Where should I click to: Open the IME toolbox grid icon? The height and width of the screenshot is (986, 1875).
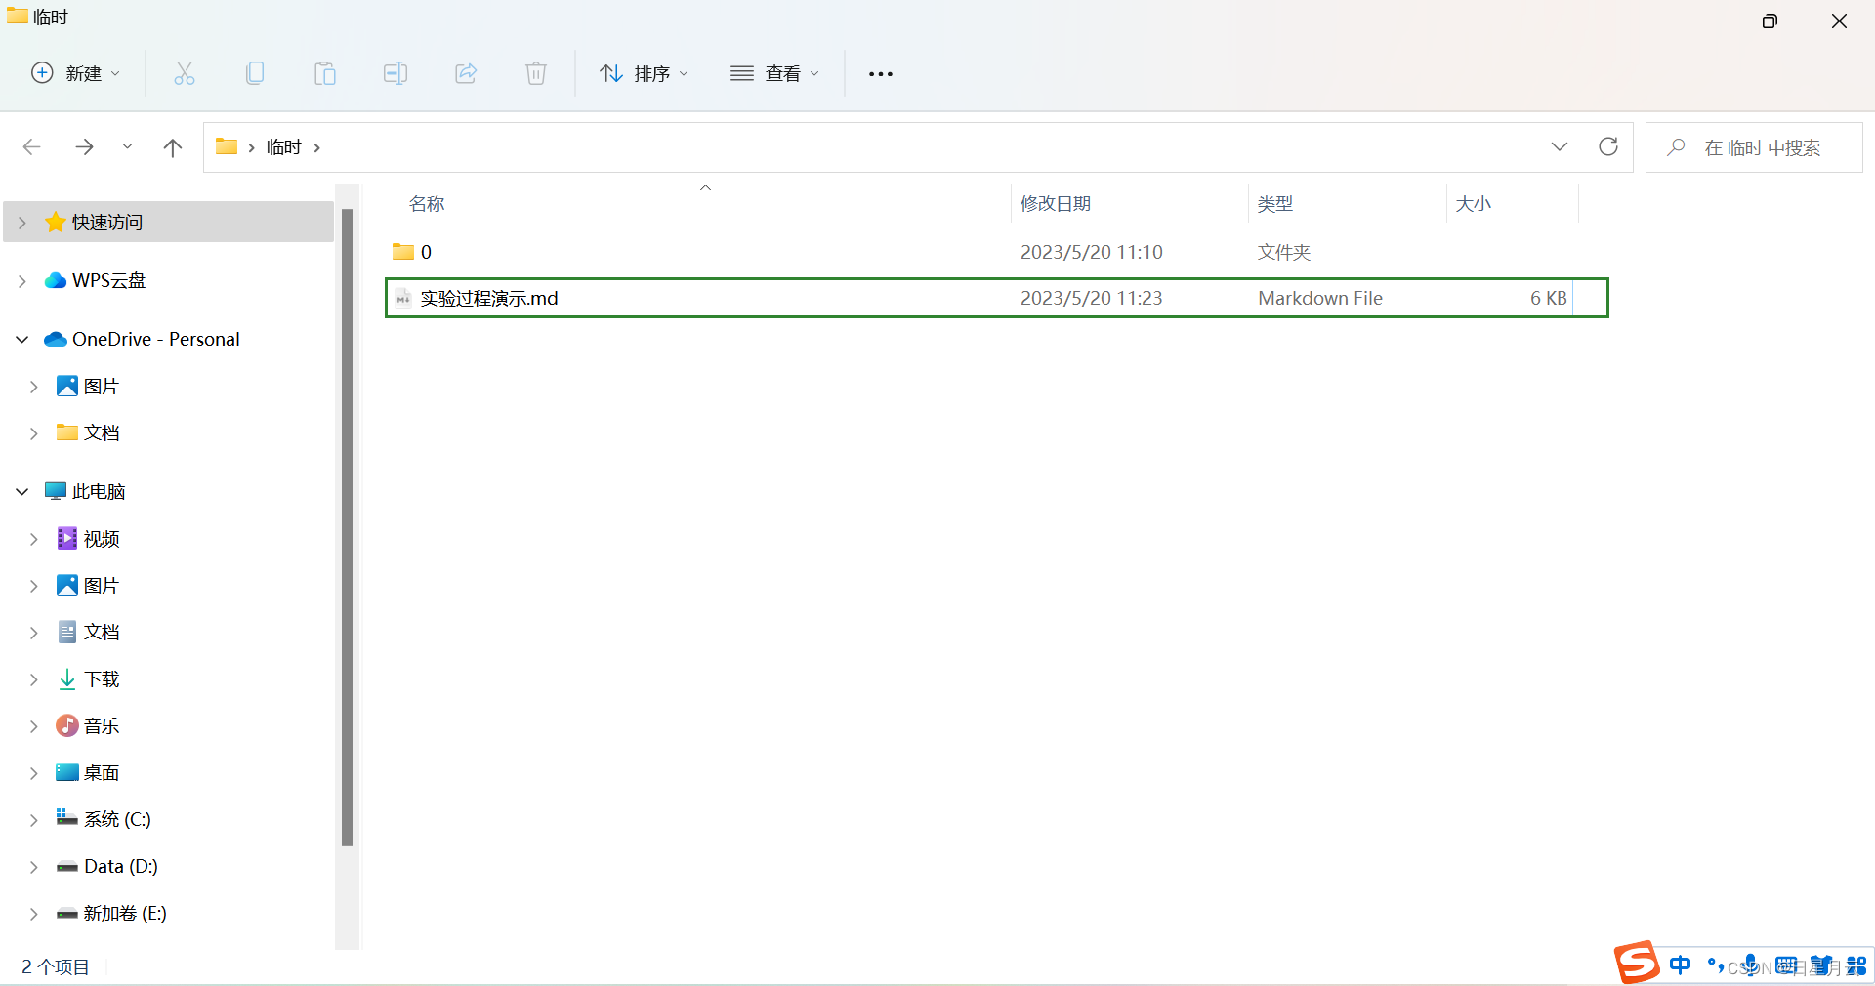1857,965
